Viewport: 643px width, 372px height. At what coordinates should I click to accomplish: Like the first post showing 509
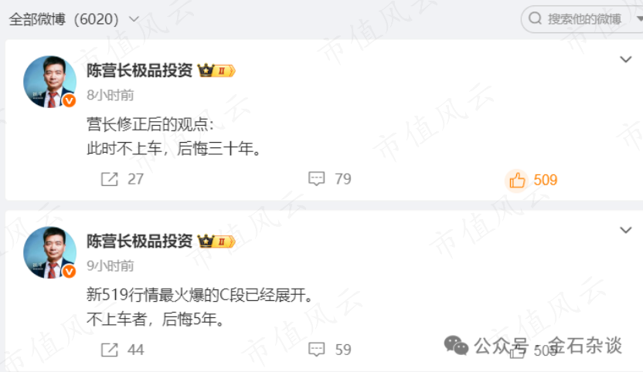(517, 180)
